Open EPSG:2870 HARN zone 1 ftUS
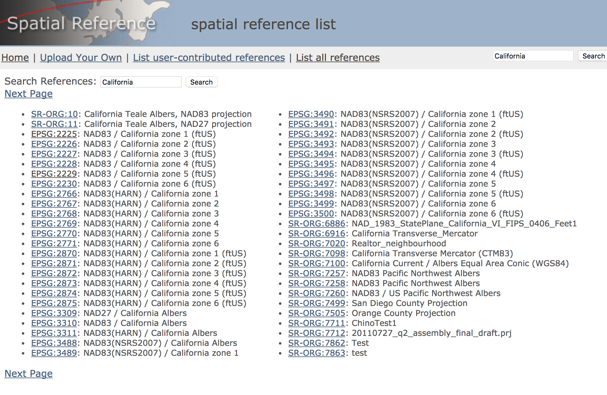Image resolution: width=607 pixels, height=395 pixels. tap(54, 253)
